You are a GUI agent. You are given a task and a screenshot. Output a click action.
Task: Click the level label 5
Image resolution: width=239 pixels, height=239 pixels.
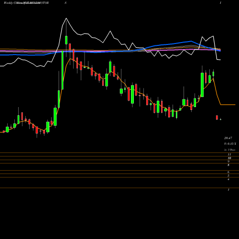[x=228, y=176]
